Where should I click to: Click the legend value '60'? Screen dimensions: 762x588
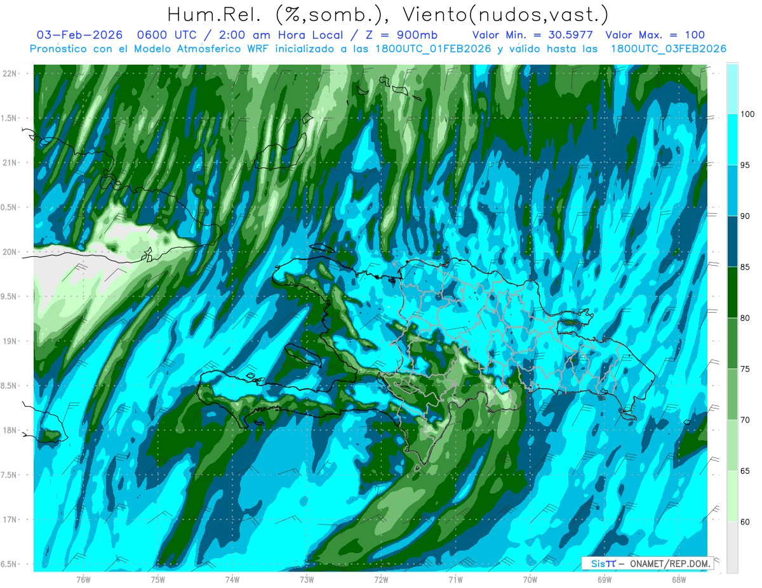(x=746, y=522)
